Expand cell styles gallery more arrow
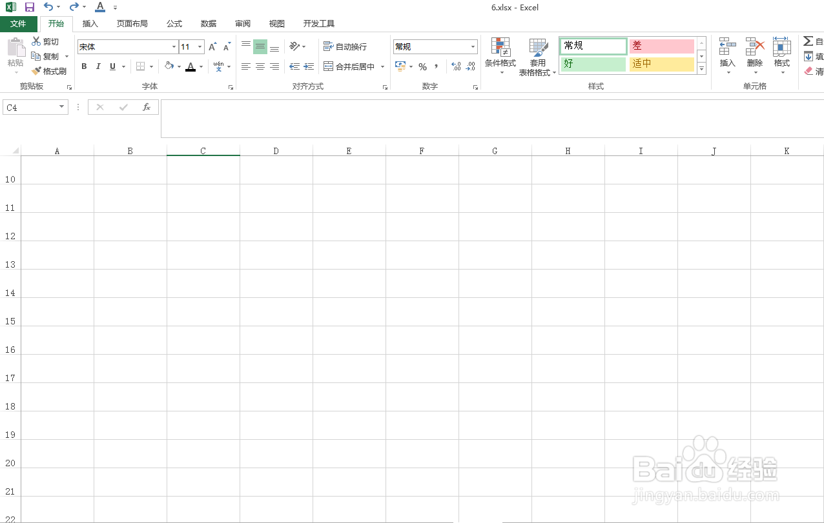This screenshot has height=523, width=824. pyautogui.click(x=702, y=69)
